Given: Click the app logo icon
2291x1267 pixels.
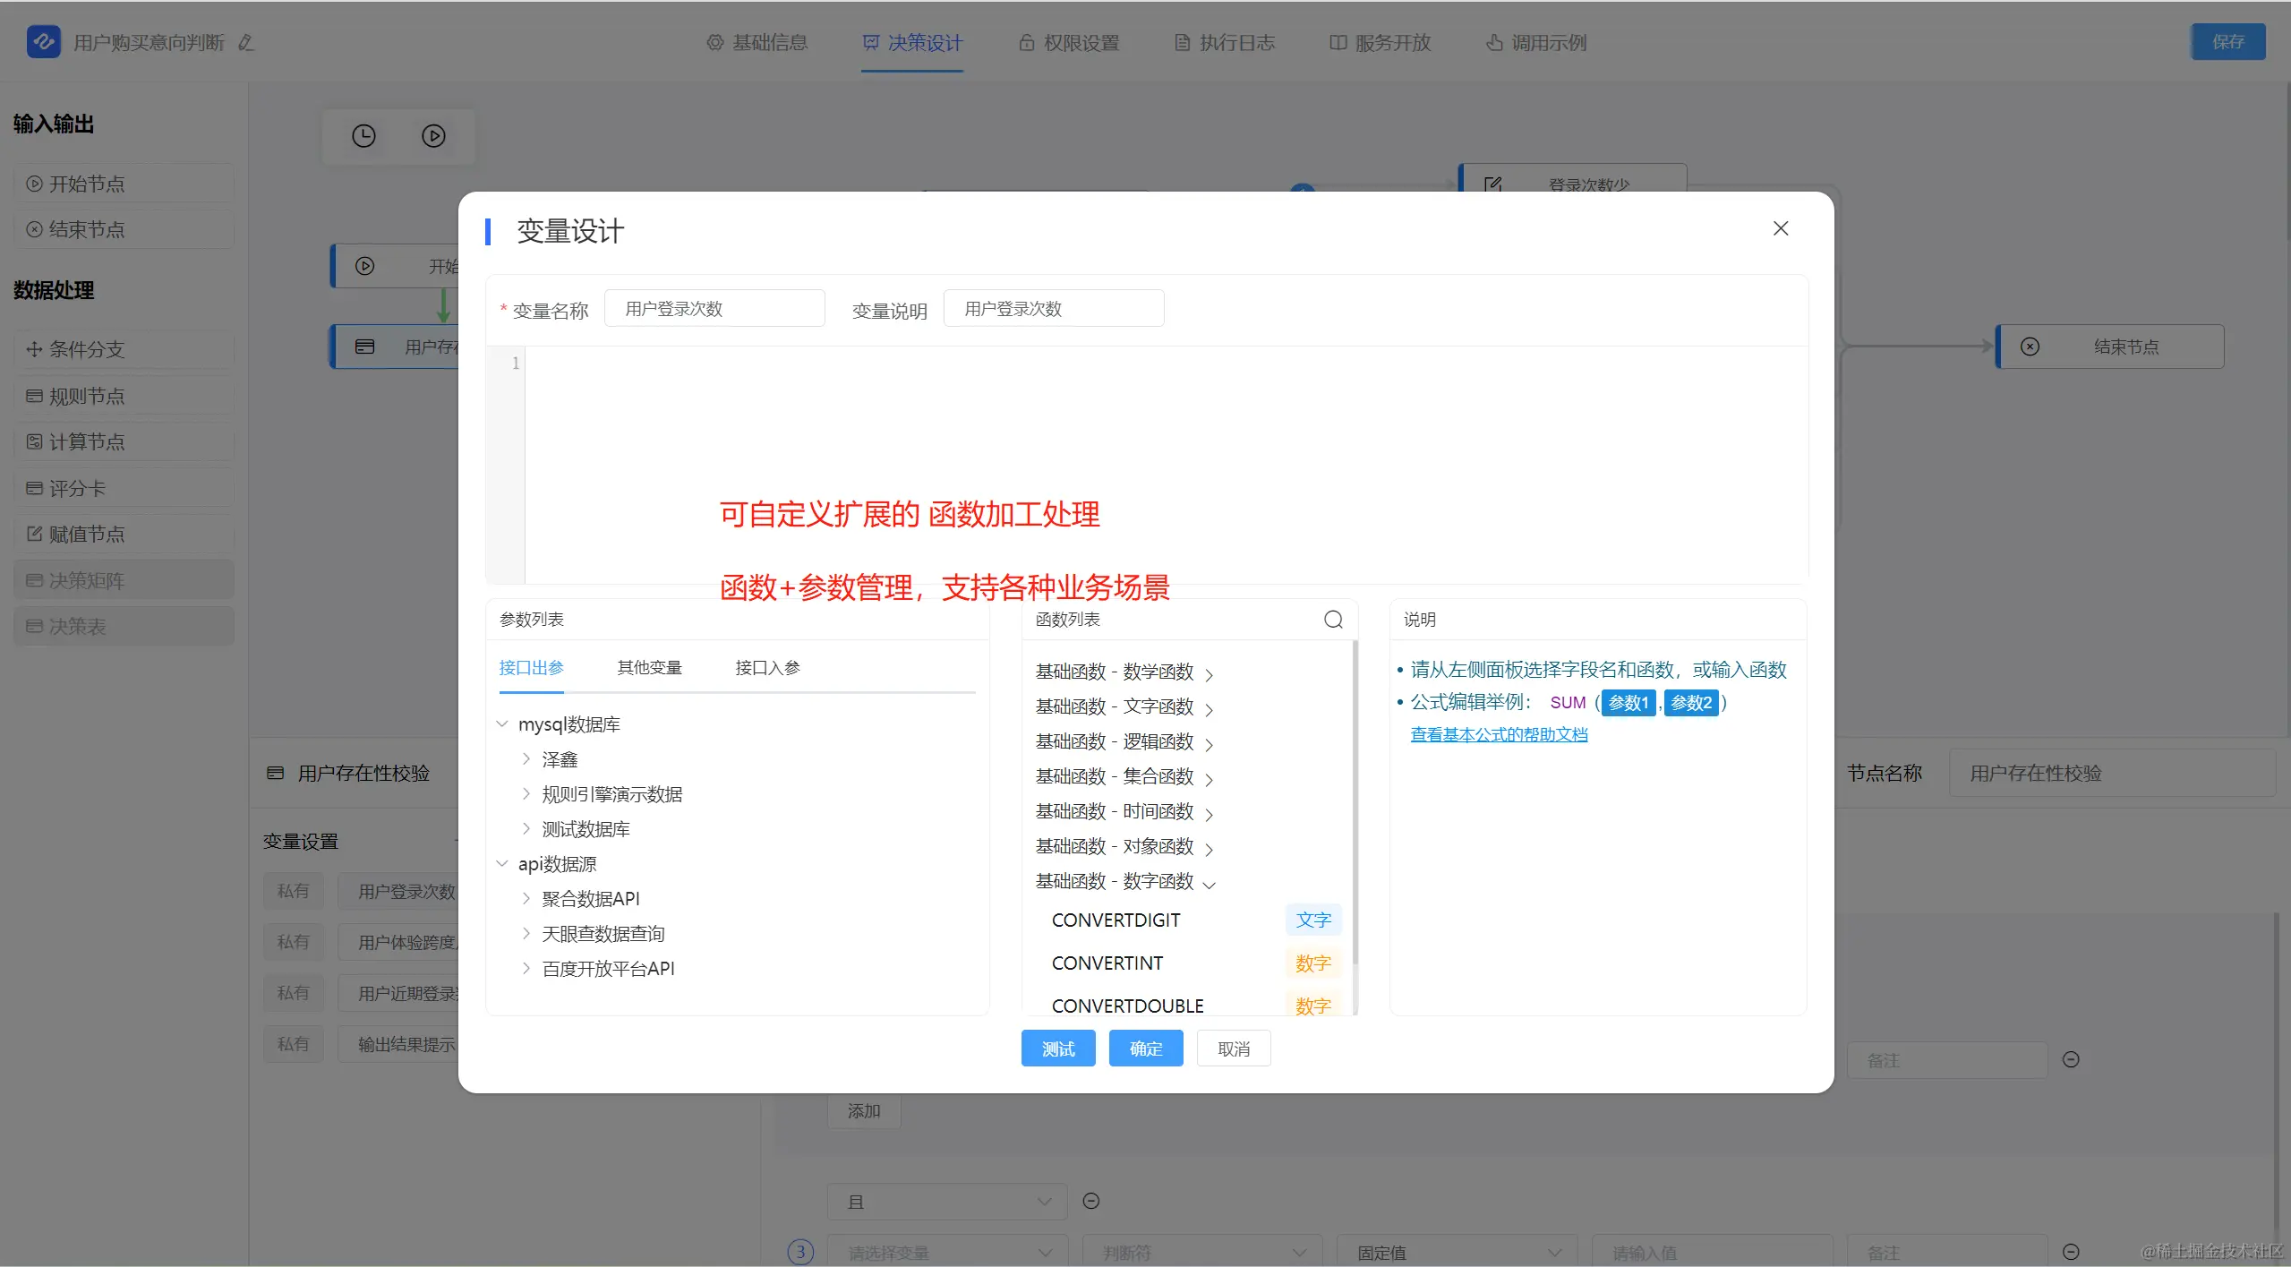Looking at the screenshot, I should point(43,41).
